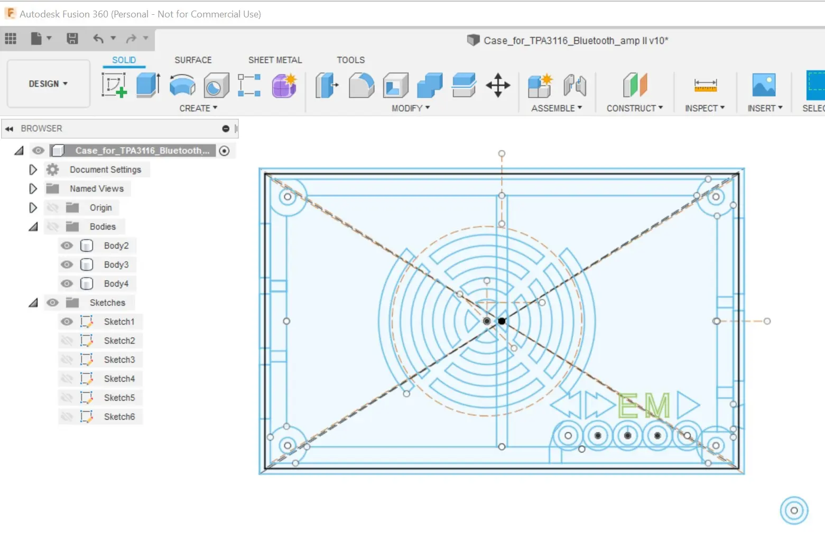
Task: Select the Combine tool
Action: click(x=430, y=85)
